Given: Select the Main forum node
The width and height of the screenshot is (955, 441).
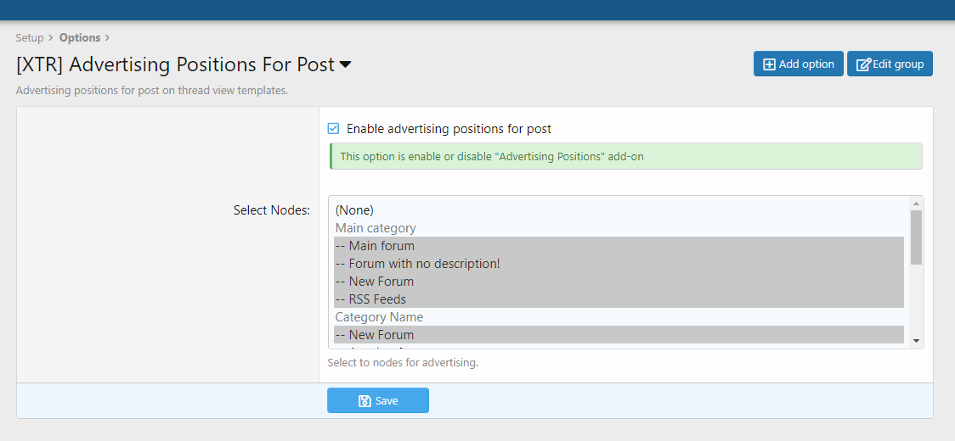Looking at the screenshot, I should tap(375, 246).
